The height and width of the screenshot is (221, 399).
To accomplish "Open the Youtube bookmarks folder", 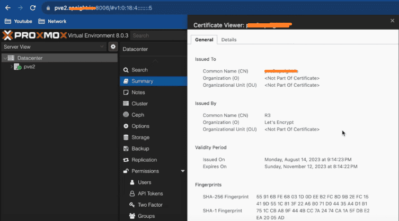I will coord(19,21).
